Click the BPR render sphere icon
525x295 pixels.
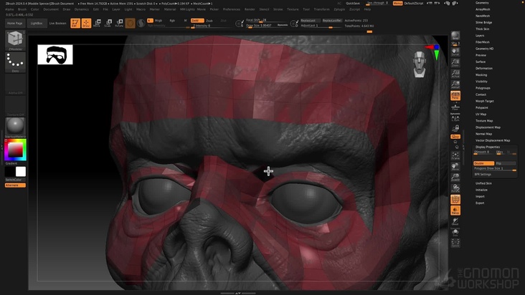pyautogui.click(x=455, y=36)
